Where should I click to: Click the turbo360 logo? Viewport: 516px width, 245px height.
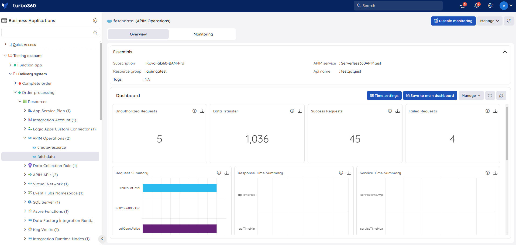(x=19, y=6)
